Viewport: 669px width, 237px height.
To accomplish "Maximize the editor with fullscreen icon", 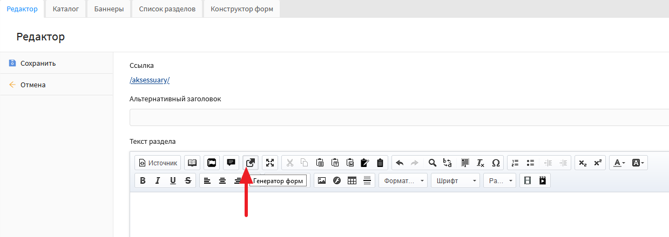I will 270,163.
